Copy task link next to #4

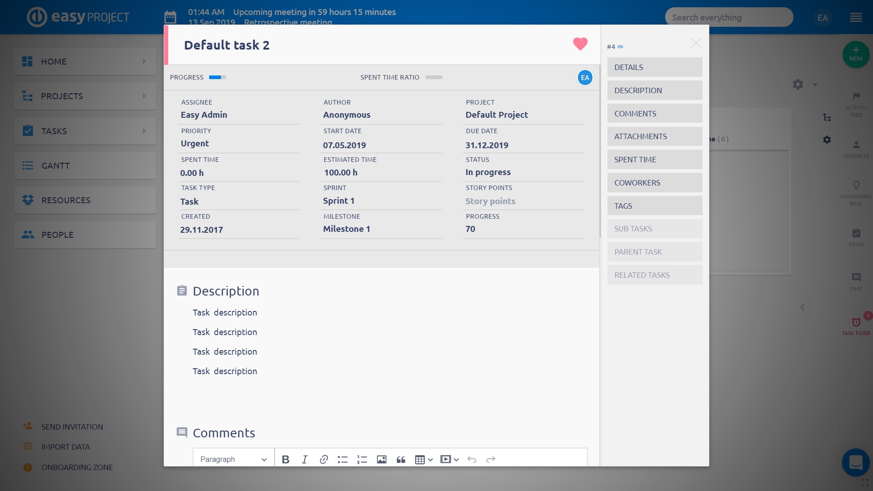click(620, 47)
